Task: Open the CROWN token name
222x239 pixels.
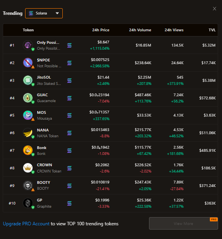Action: click(x=44, y=165)
